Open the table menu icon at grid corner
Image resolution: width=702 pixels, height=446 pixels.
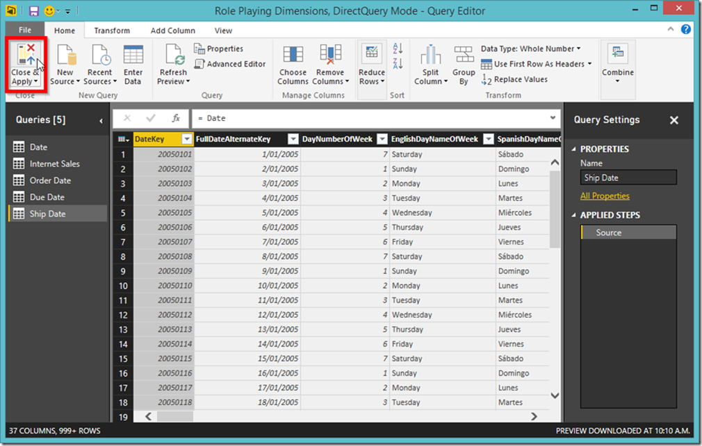pyautogui.click(x=124, y=139)
